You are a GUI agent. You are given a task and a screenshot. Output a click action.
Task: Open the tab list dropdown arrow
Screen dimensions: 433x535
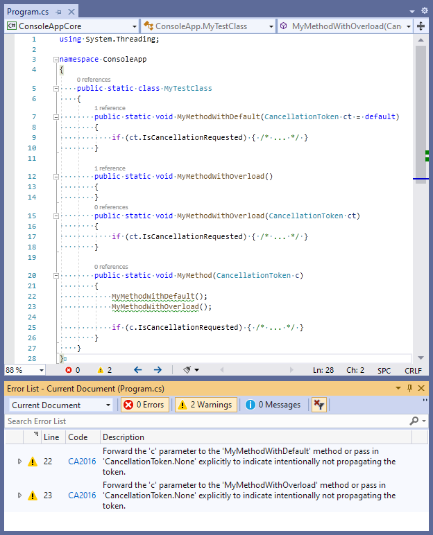[412, 12]
